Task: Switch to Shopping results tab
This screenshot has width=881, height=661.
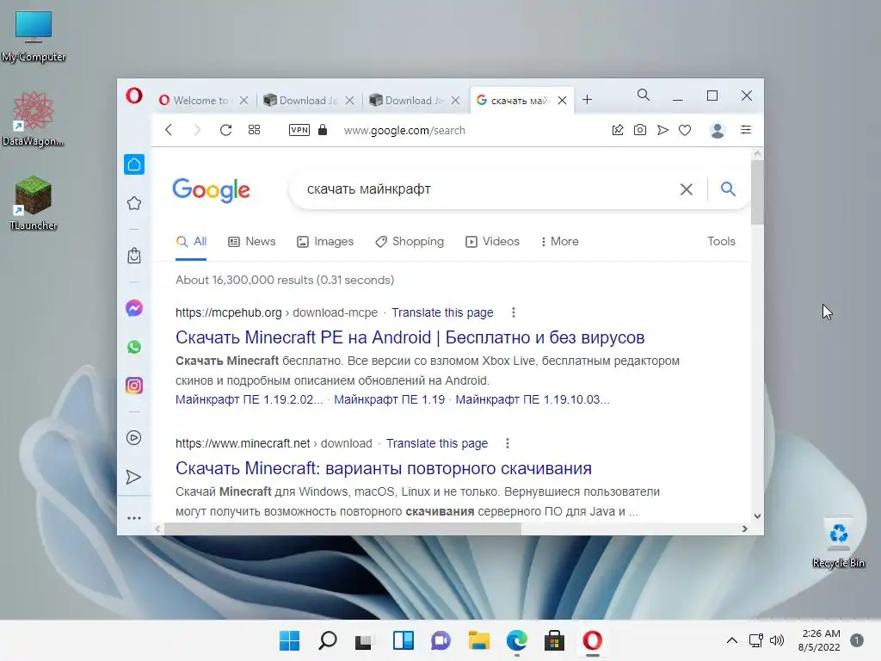Action: [x=409, y=242]
